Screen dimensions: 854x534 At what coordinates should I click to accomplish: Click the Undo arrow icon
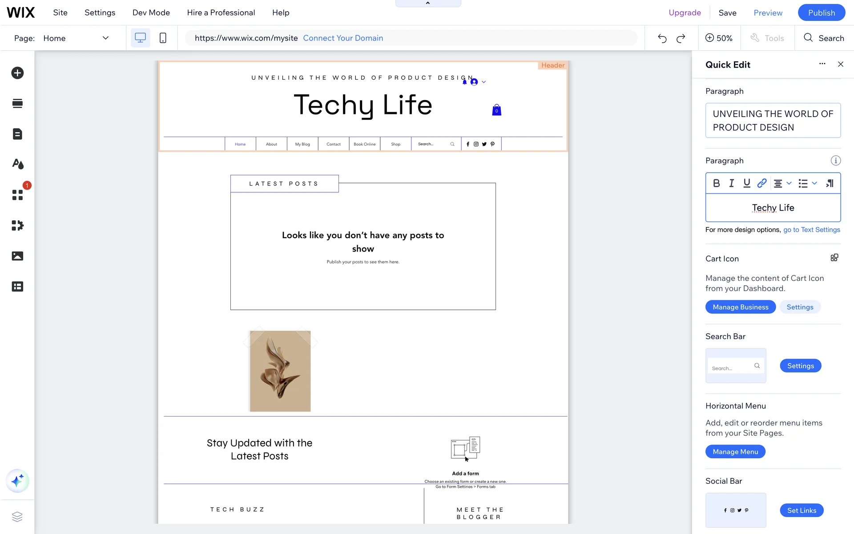[x=662, y=38]
